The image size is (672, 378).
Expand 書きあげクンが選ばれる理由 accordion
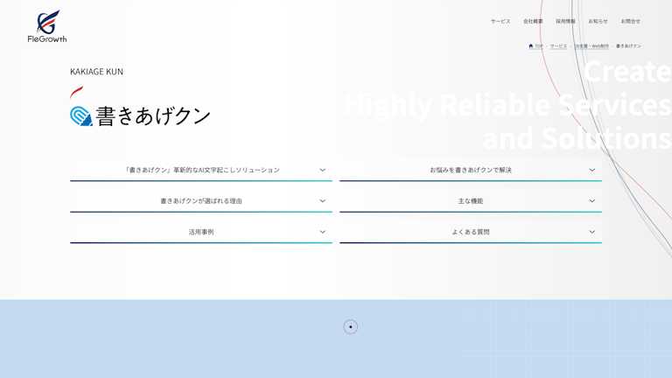tap(201, 200)
